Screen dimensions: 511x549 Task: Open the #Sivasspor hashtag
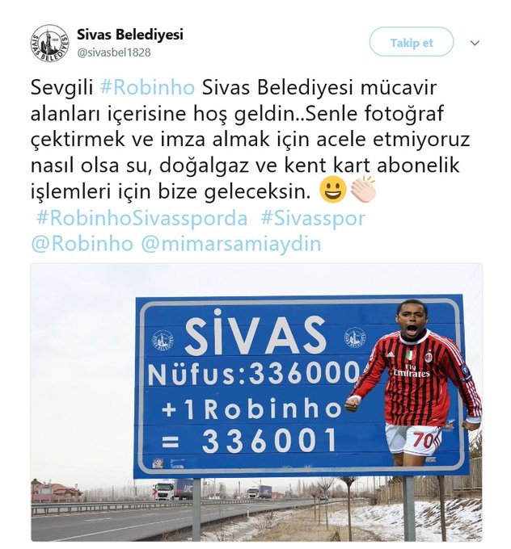(x=313, y=218)
